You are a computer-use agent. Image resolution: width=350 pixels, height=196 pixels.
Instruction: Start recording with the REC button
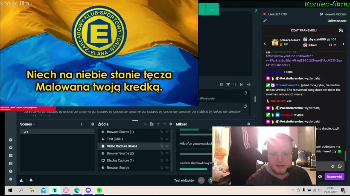[201, 180]
